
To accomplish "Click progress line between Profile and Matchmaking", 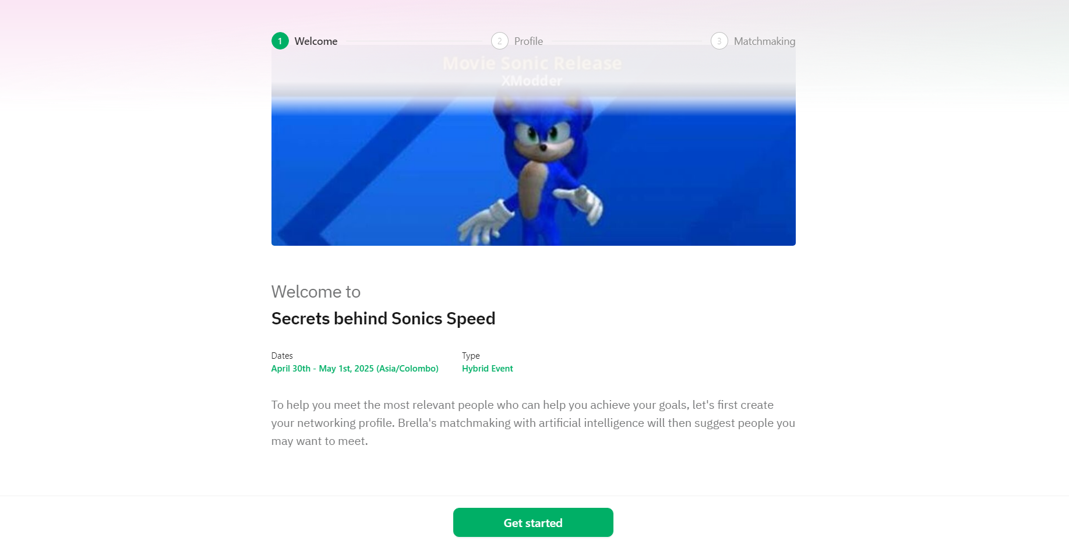I will click(x=627, y=41).
